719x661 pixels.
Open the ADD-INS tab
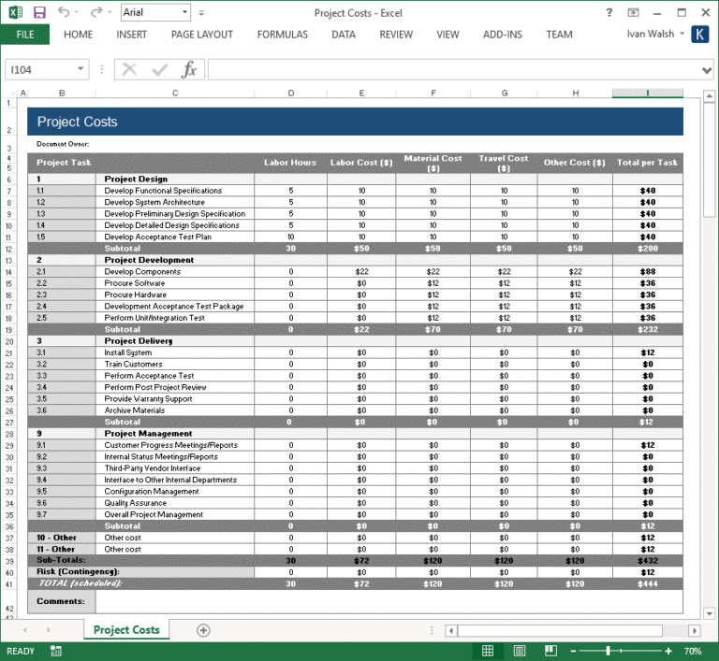(503, 35)
